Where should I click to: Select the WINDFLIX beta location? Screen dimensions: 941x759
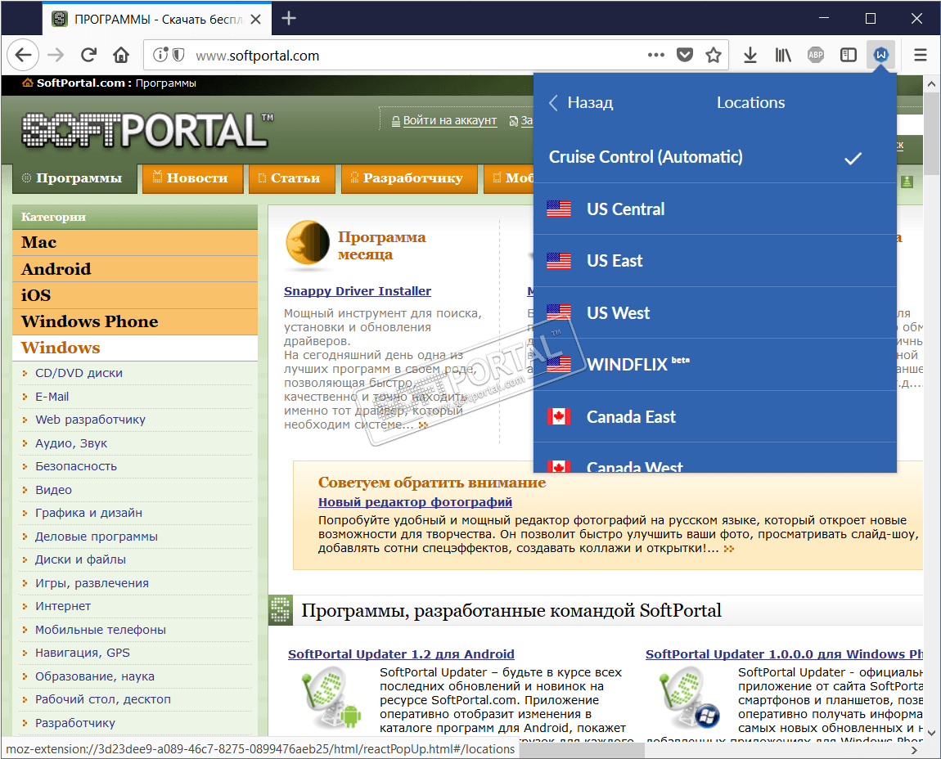pos(715,364)
